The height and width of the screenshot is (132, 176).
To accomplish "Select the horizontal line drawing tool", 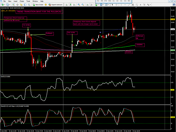I will point(125,5).
